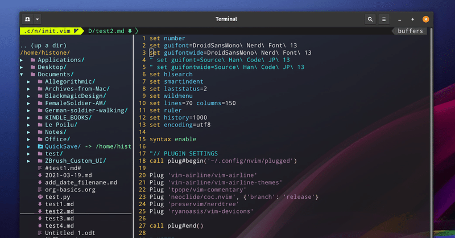Open the terminal hamburger menu
This screenshot has height=238, width=455.
[384, 19]
